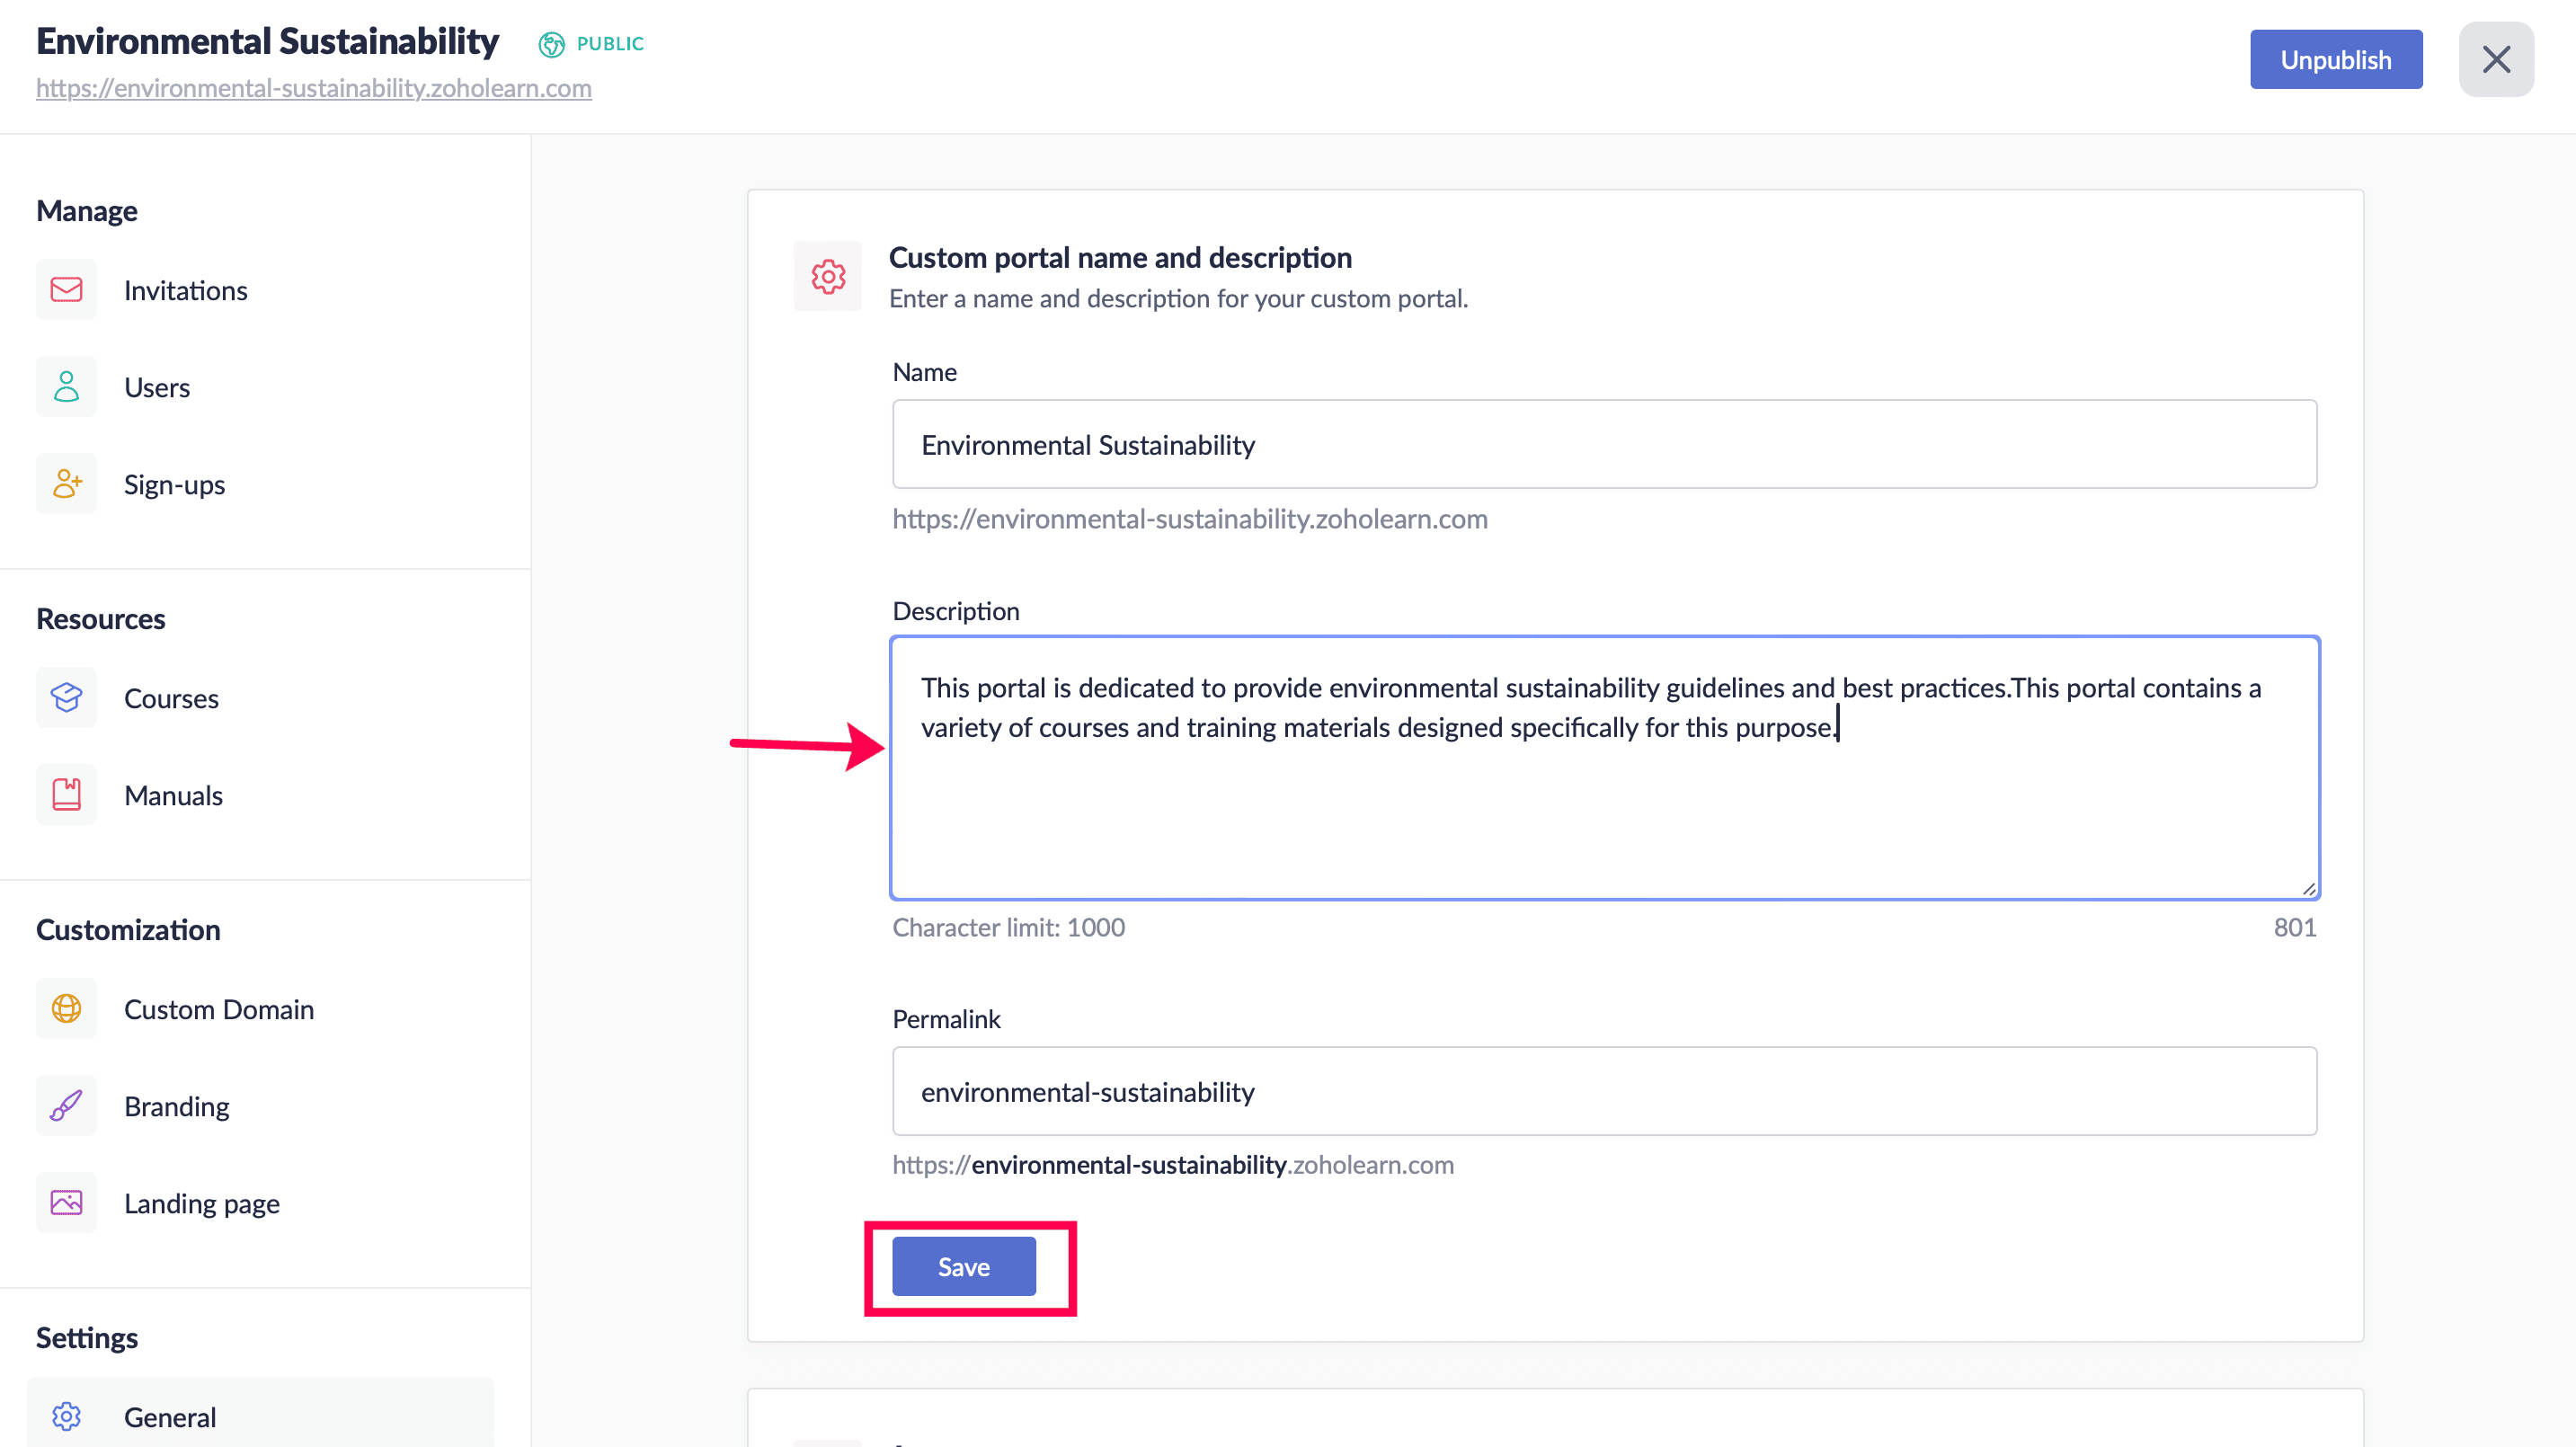Click the General settings gear icon
Image resolution: width=2576 pixels, height=1447 pixels.
66,1417
